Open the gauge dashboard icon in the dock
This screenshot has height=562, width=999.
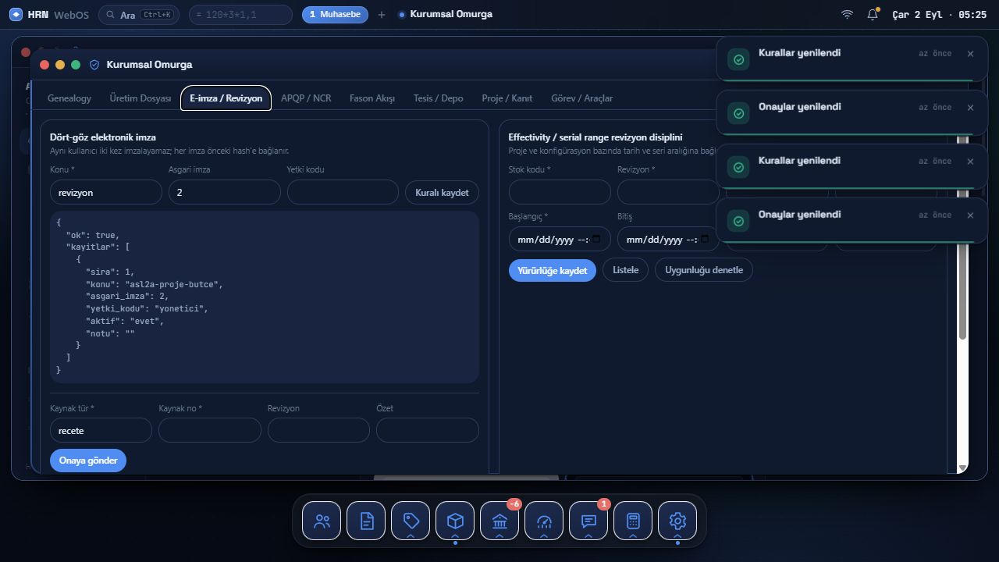click(544, 521)
